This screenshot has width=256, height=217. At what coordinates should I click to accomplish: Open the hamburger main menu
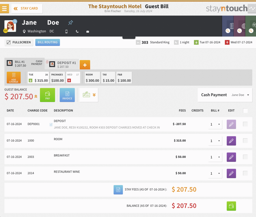[x=4, y=9]
